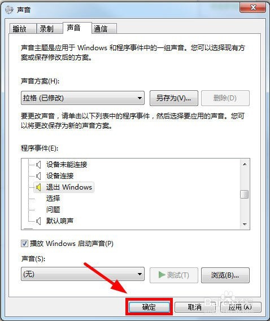Viewport: 270px width, 321px height.
Task: Select the 问题 event in list
Action: pos(53,209)
